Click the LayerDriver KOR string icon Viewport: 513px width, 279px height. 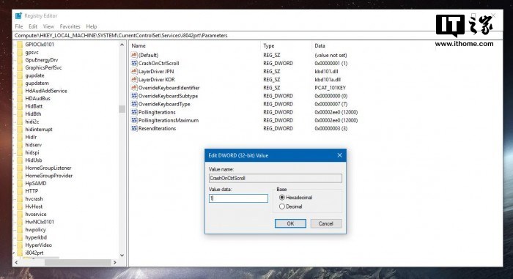[x=134, y=80]
